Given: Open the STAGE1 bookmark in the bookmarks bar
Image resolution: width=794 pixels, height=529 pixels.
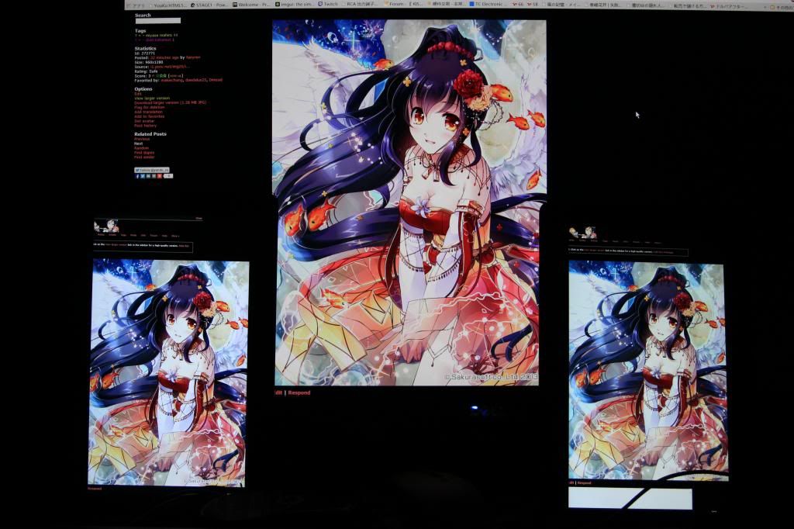Looking at the screenshot, I should click(x=209, y=5).
